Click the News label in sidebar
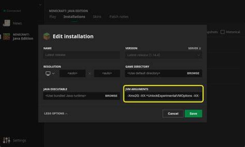 [17, 23]
